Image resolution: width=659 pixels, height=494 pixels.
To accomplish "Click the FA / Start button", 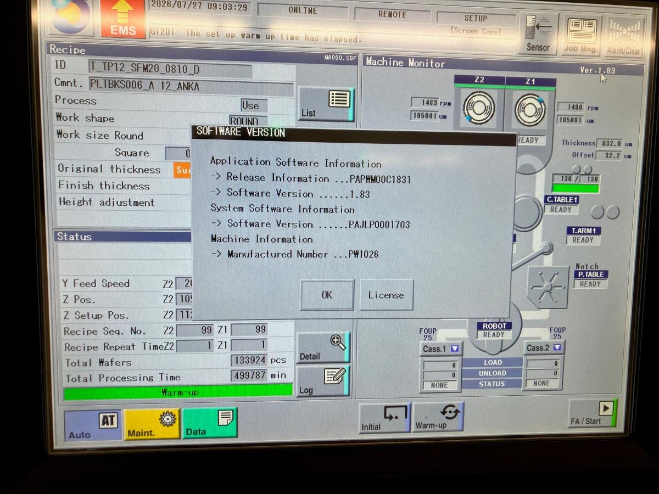I will (x=592, y=413).
